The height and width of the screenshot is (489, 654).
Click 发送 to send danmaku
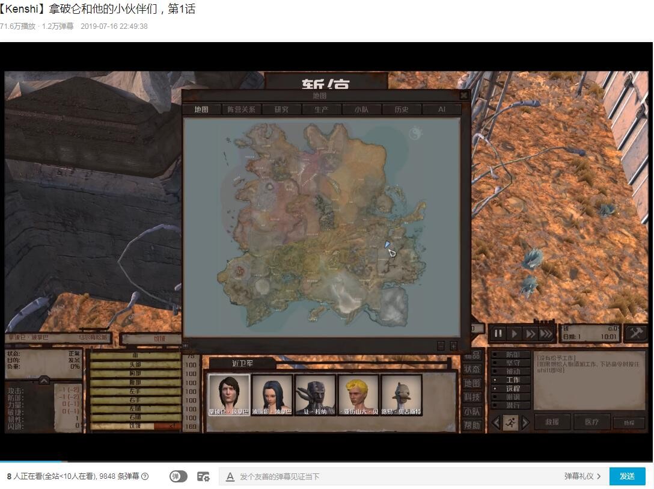(x=627, y=476)
